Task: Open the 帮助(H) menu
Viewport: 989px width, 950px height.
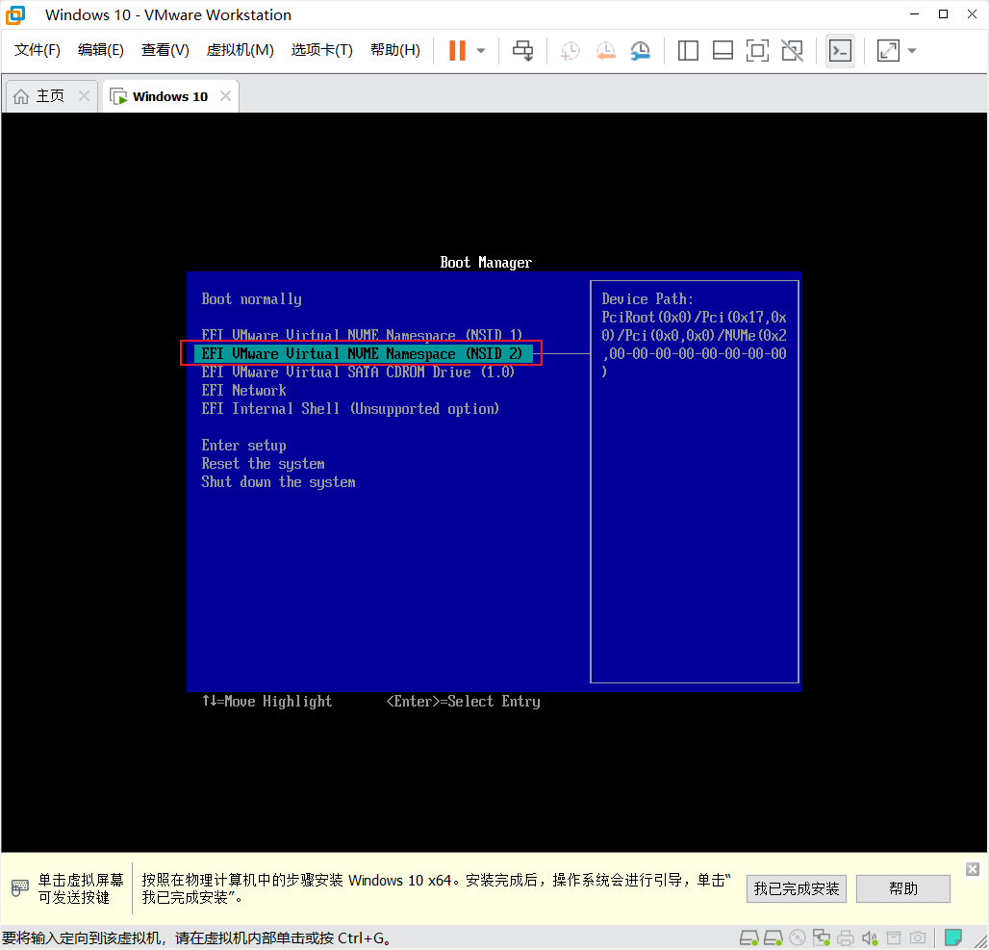Action: pos(394,50)
